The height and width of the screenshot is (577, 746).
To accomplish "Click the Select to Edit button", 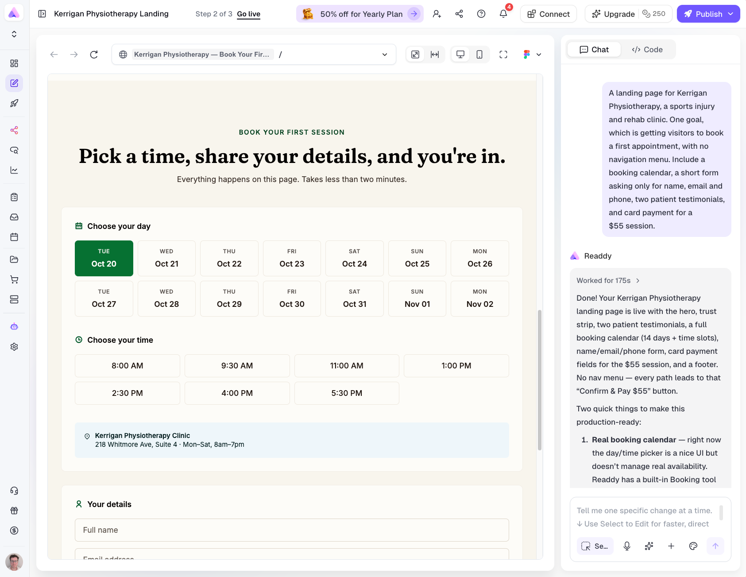I will tap(595, 546).
